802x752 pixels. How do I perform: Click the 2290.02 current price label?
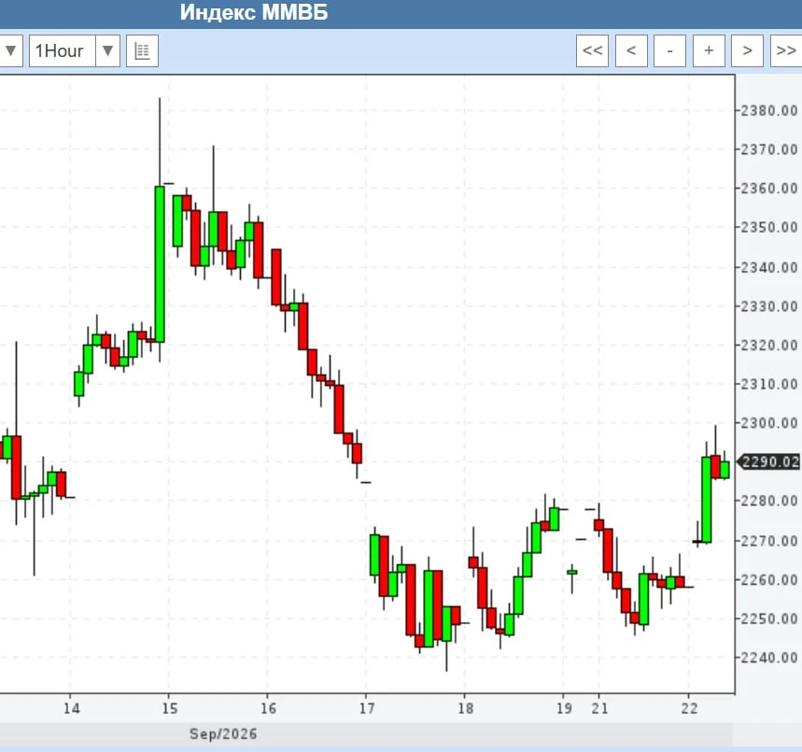(769, 461)
